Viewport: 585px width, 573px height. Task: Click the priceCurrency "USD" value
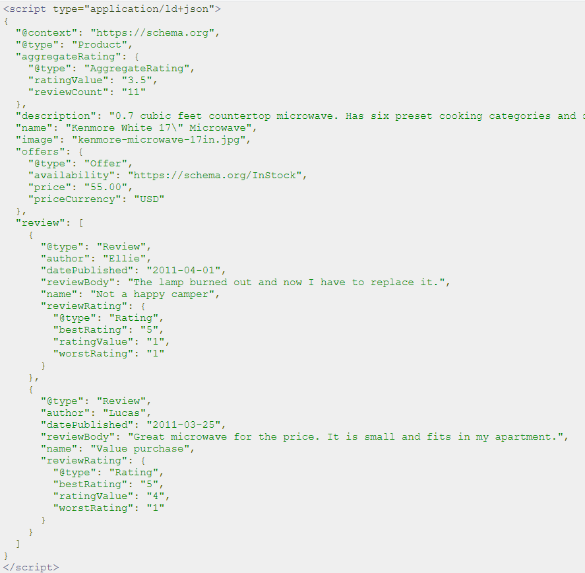[150, 199]
